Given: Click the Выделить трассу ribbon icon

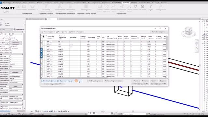Looking at the screenshot, I should (x=113, y=6).
